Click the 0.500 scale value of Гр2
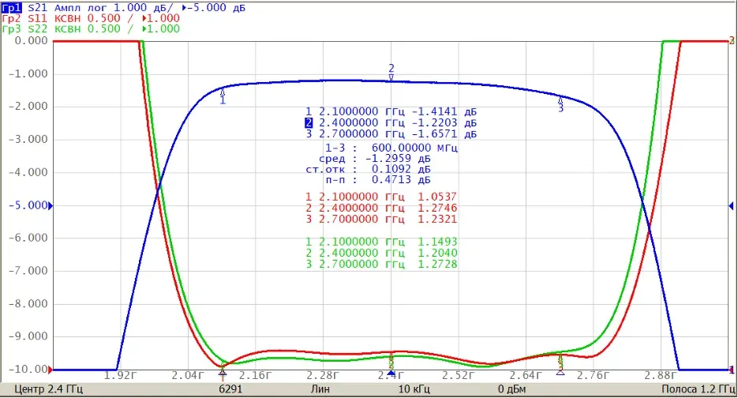 [104, 18]
